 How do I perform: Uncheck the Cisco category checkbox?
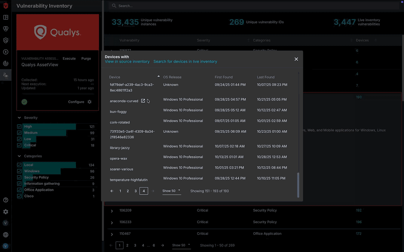coord(19,196)
